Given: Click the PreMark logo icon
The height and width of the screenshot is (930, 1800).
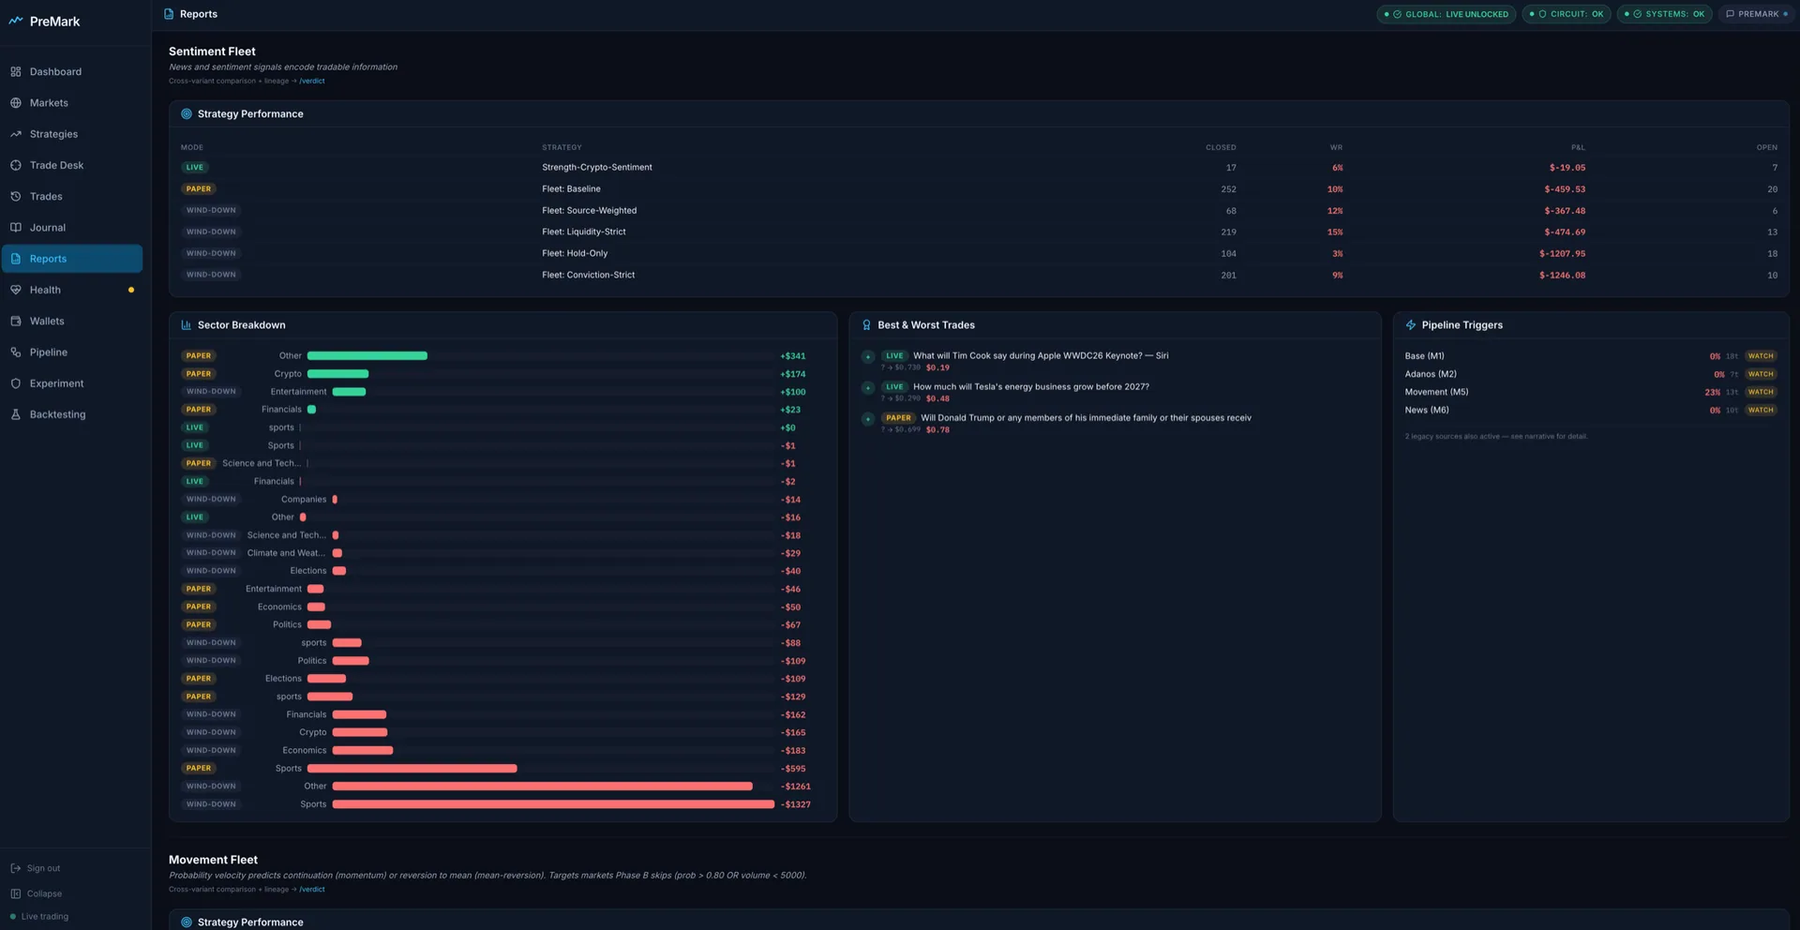Looking at the screenshot, I should tap(16, 21).
